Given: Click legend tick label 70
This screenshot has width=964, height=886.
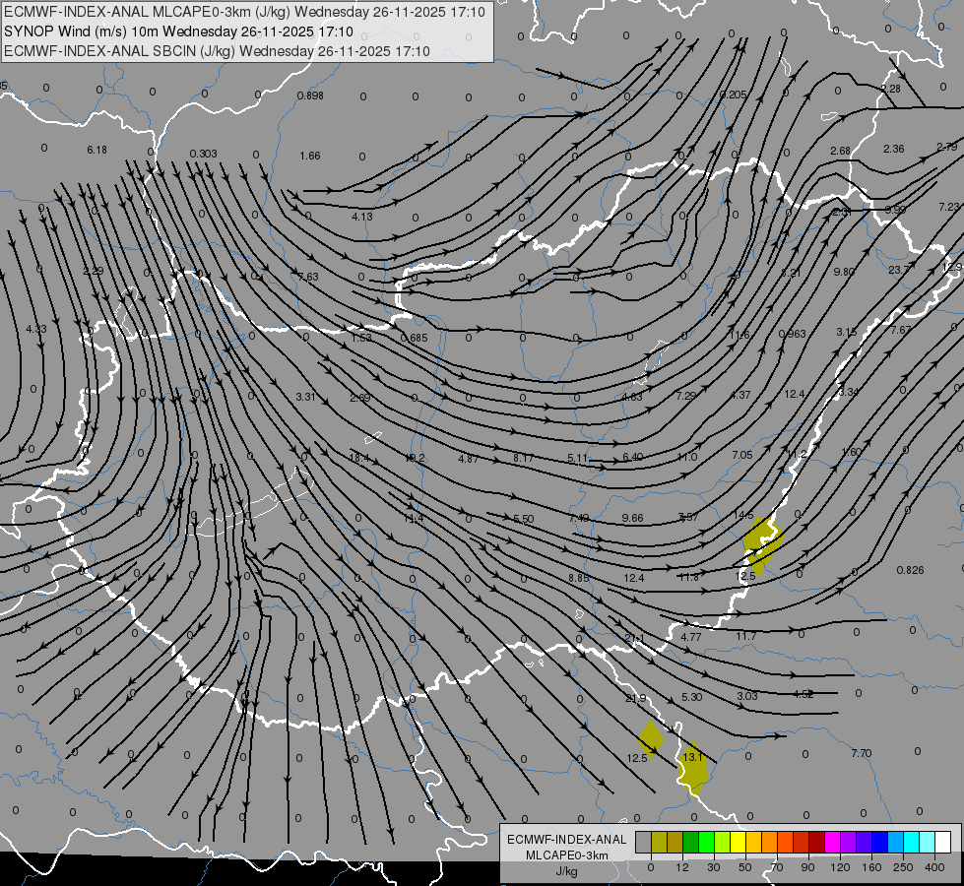Looking at the screenshot, I should [777, 867].
